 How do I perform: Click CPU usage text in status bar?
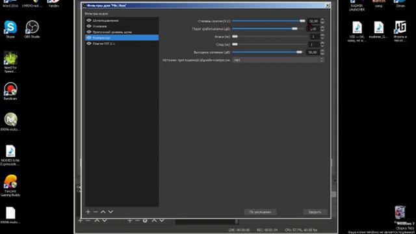[x=301, y=230]
